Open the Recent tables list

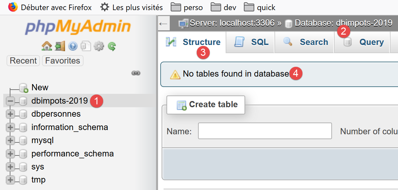pyautogui.click(x=23, y=61)
